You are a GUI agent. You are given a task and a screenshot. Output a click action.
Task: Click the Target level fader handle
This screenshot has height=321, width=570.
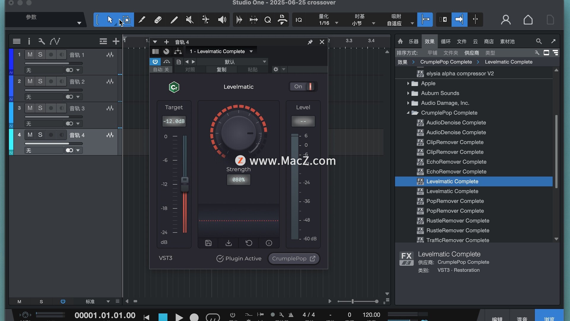pyautogui.click(x=185, y=184)
